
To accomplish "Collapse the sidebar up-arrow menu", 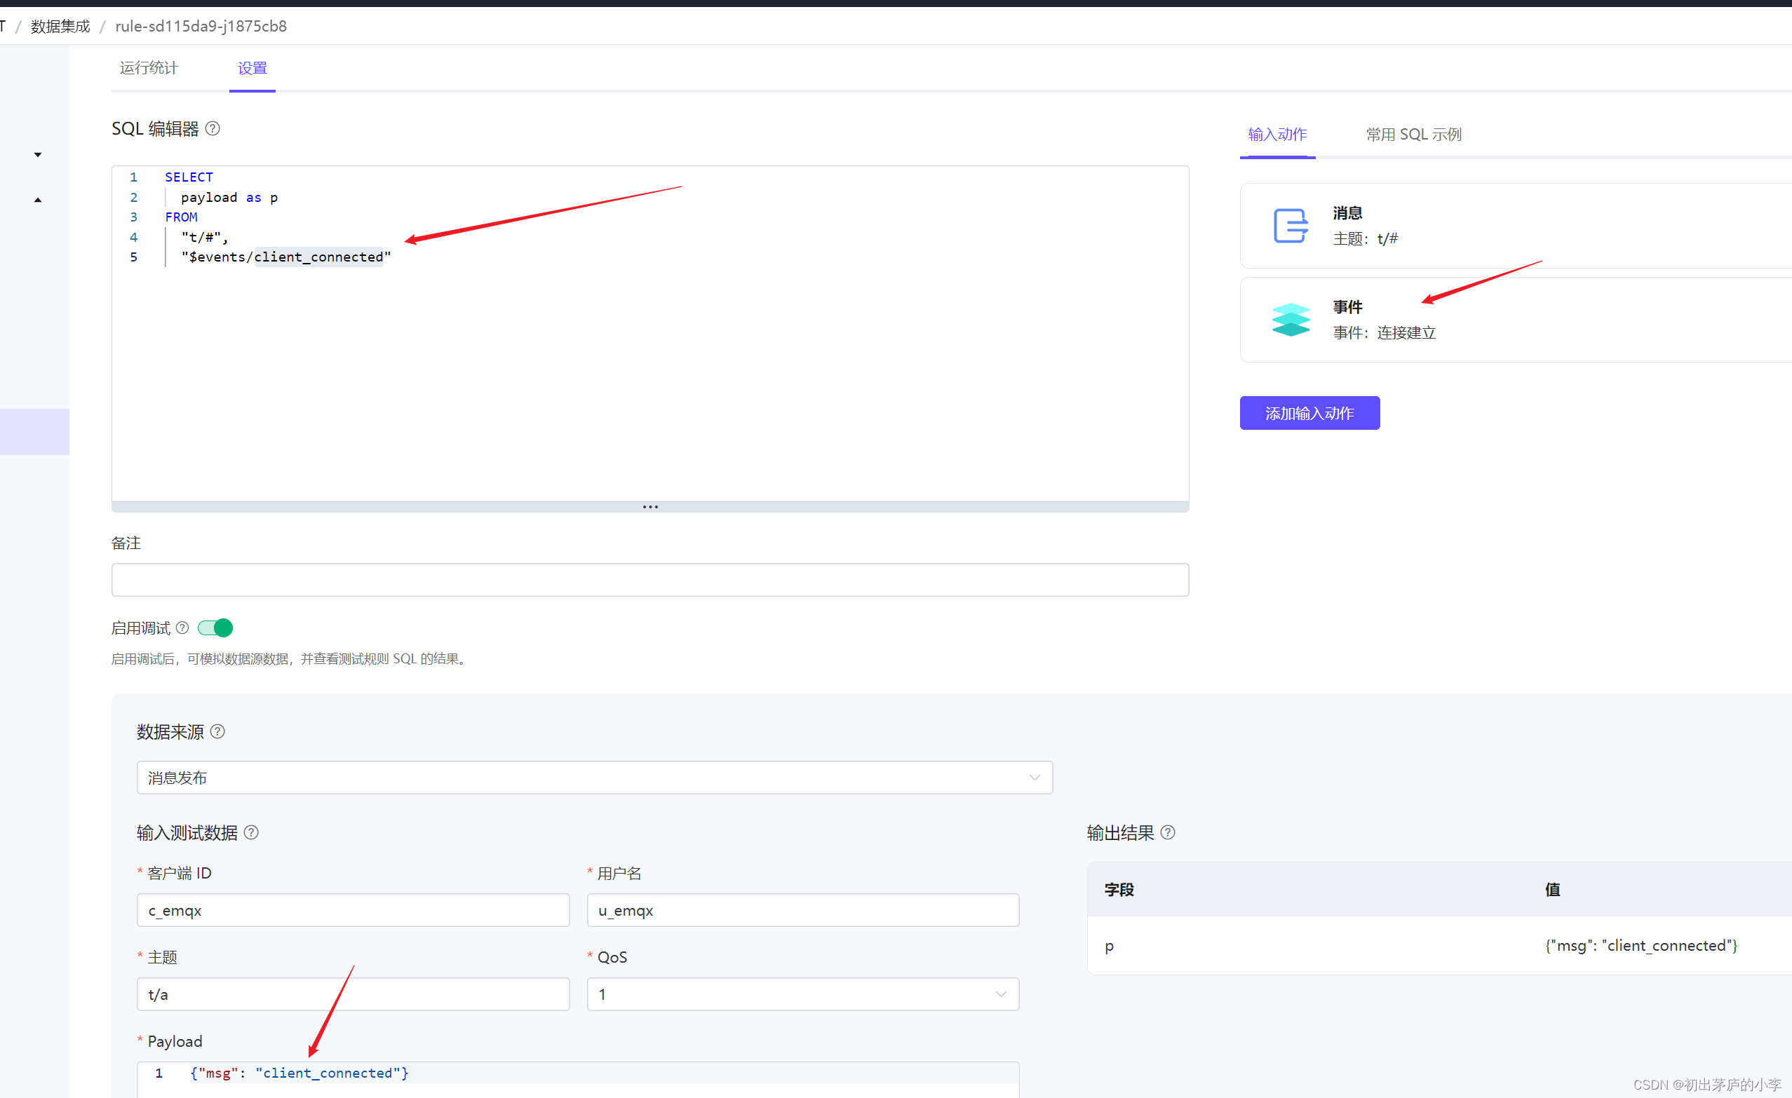I will 38,200.
